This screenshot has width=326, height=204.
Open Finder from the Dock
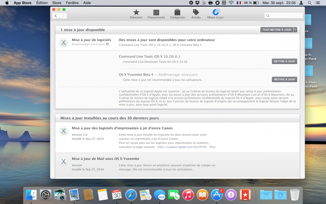pos(31,195)
